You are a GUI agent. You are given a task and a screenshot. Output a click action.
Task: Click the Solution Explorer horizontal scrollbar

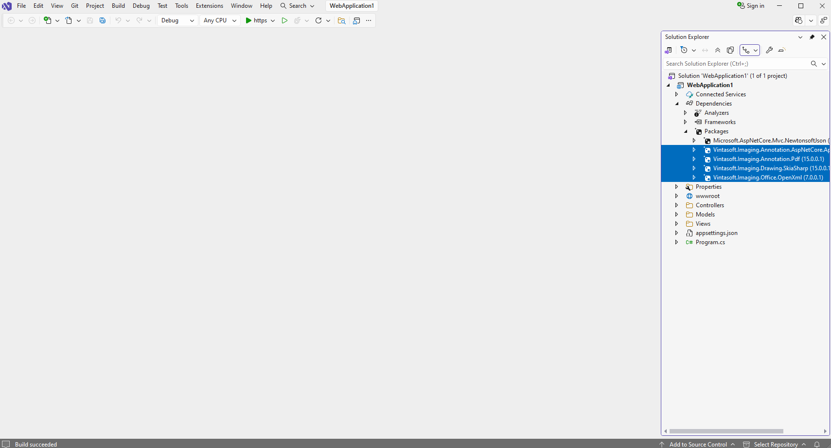coord(726,431)
